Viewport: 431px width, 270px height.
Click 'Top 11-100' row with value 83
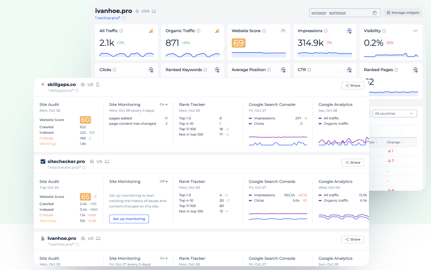[201, 206]
